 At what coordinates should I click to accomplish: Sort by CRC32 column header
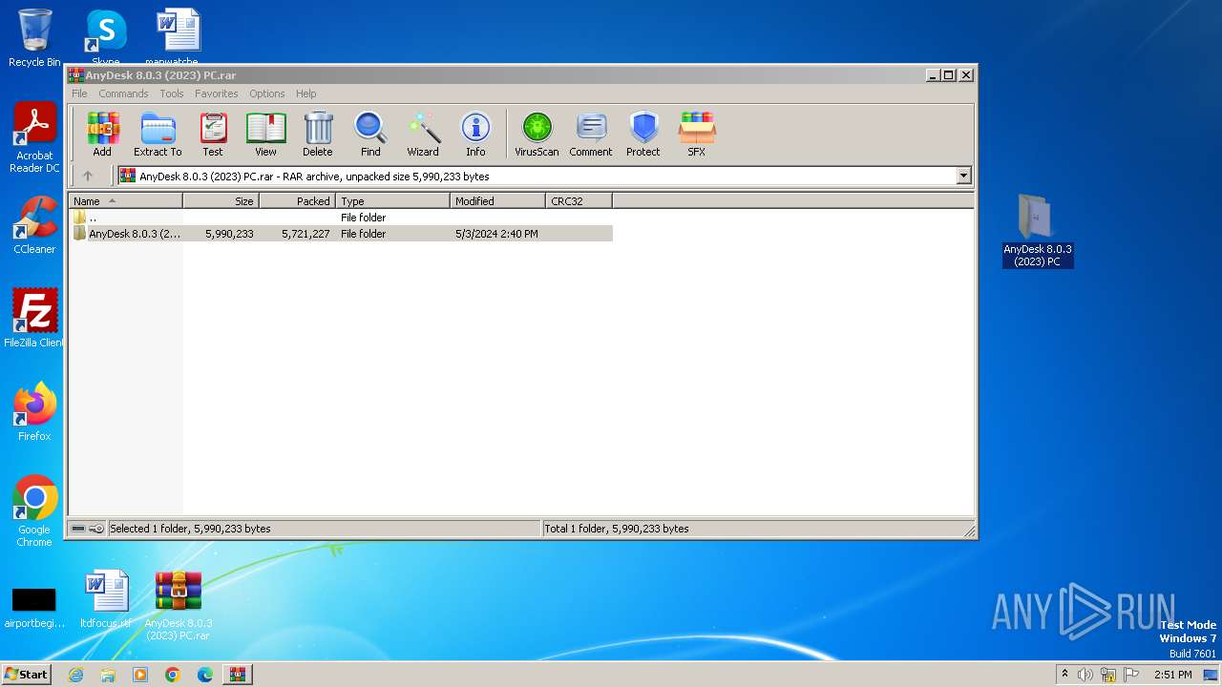(x=579, y=200)
